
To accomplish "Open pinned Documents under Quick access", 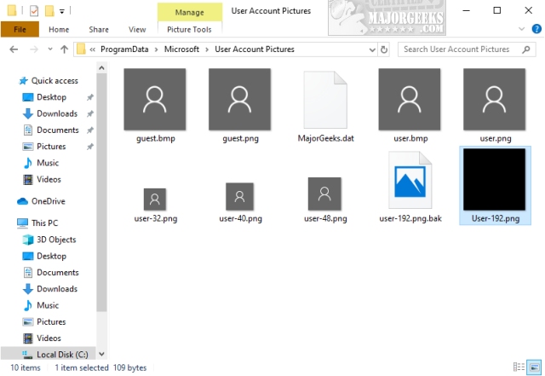I will click(51, 130).
